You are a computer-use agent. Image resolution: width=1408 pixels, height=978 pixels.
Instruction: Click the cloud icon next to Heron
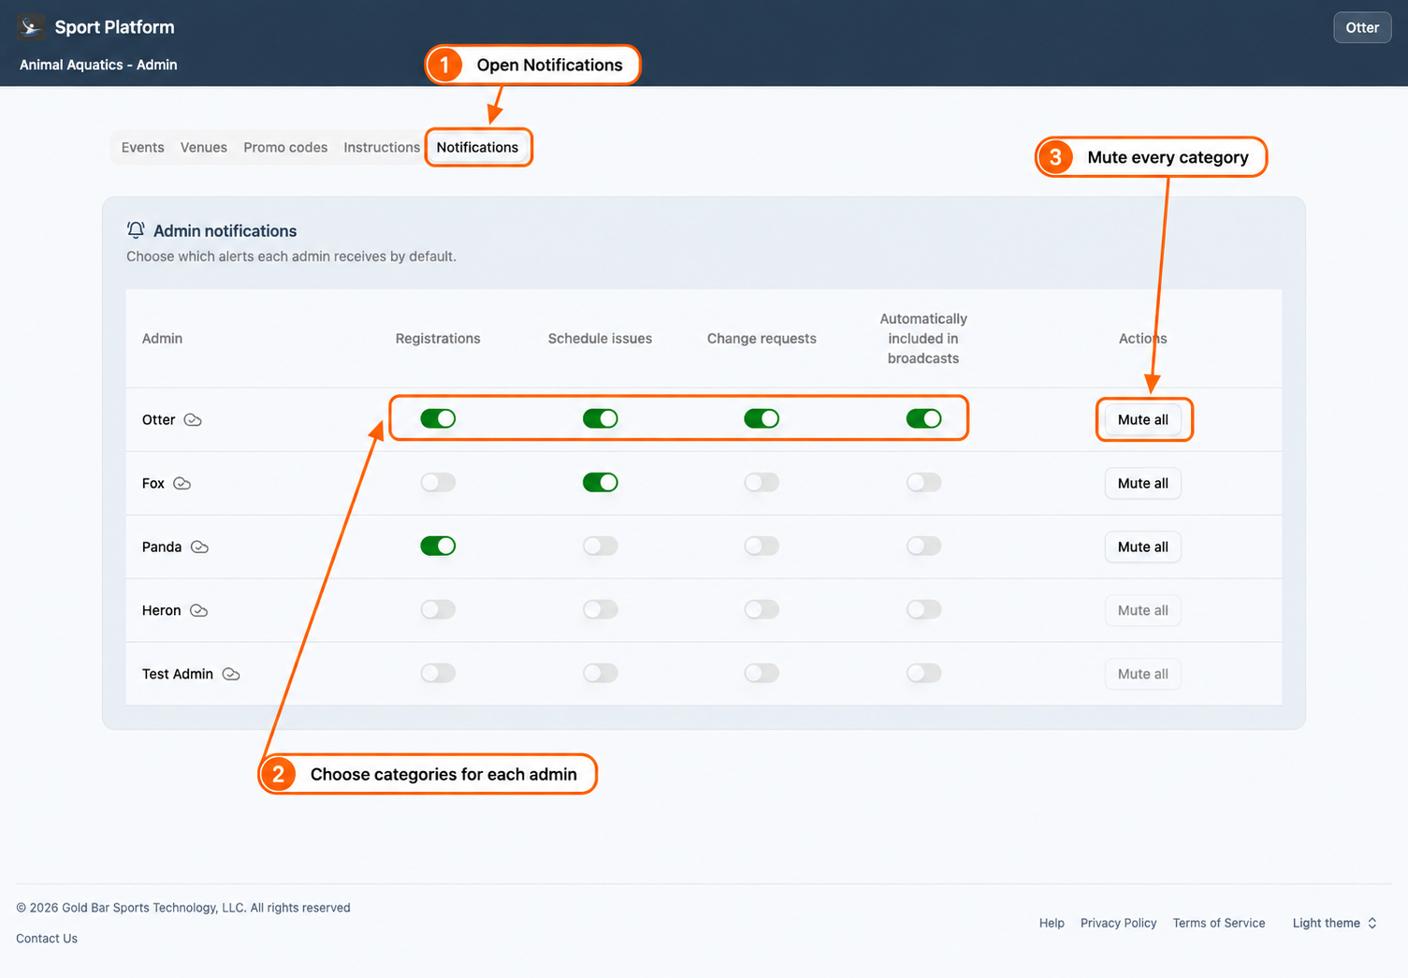pyautogui.click(x=198, y=610)
